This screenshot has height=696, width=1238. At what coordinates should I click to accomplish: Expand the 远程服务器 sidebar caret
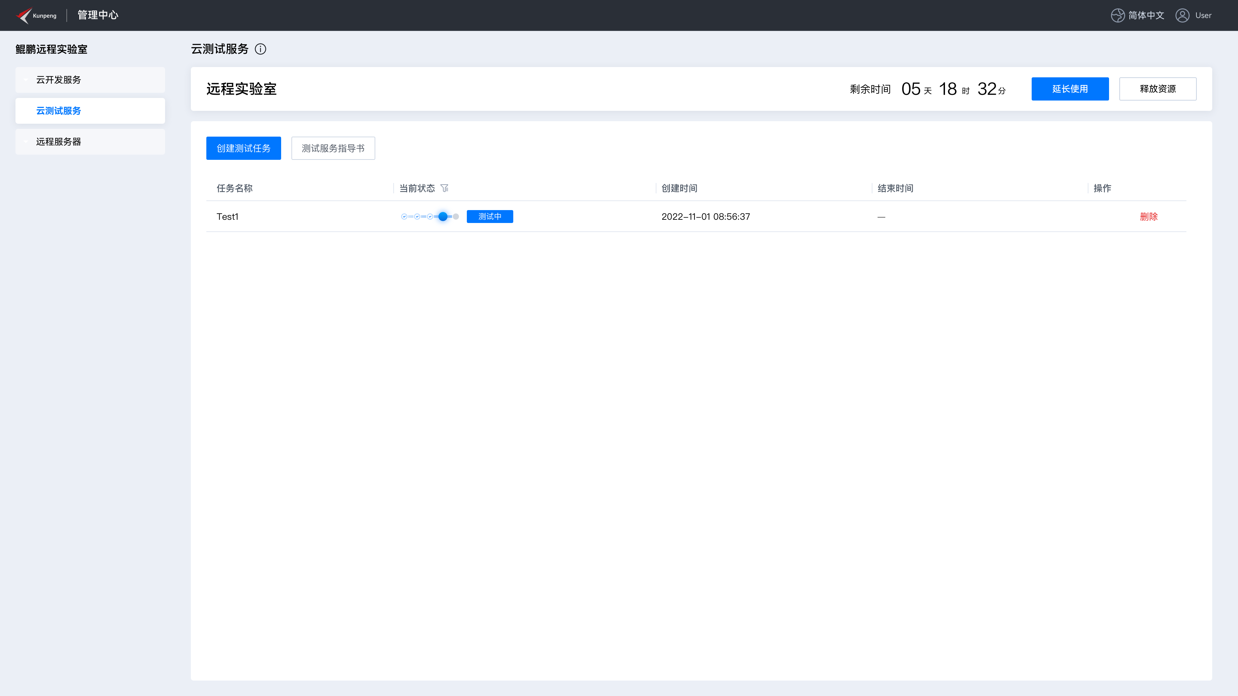[25, 142]
